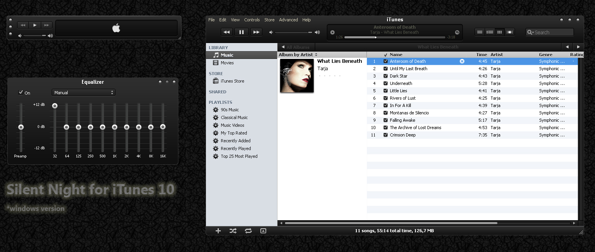Skip back to previous track in iTunes
Screen dimensions: 595x252
[227, 32]
